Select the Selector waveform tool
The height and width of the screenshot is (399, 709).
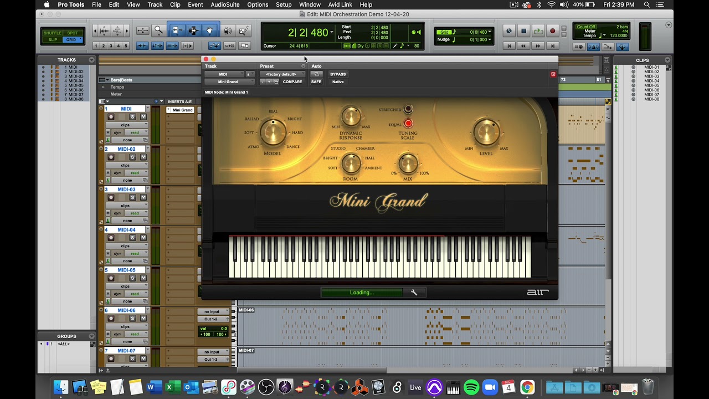click(x=193, y=30)
